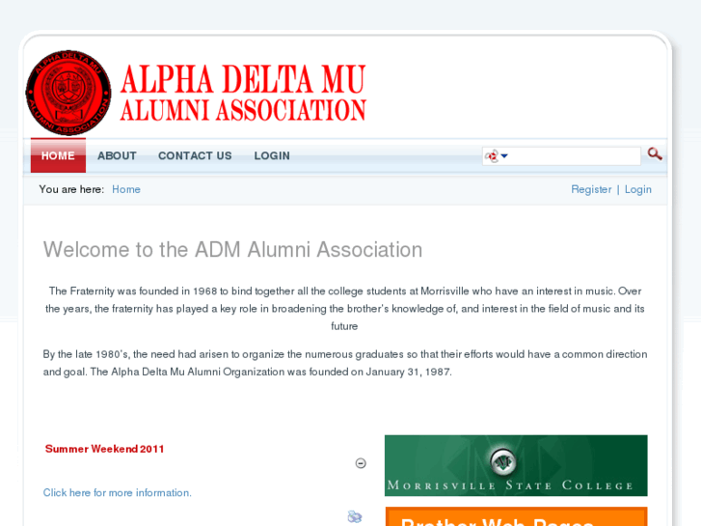The height and width of the screenshot is (526, 701).
Task: Click the magnifying glass search icon
Action: click(x=655, y=154)
